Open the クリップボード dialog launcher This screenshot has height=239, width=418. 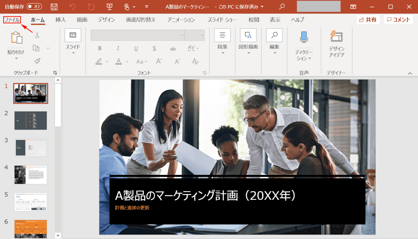point(55,73)
